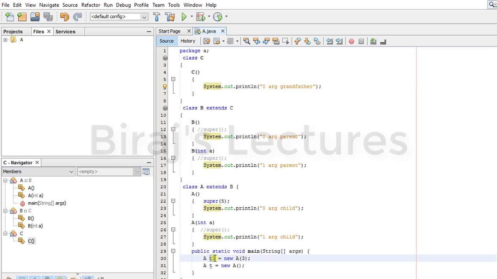The image size is (497, 279).
Task: Click the Uncomment lines icon
Action: click(383, 41)
